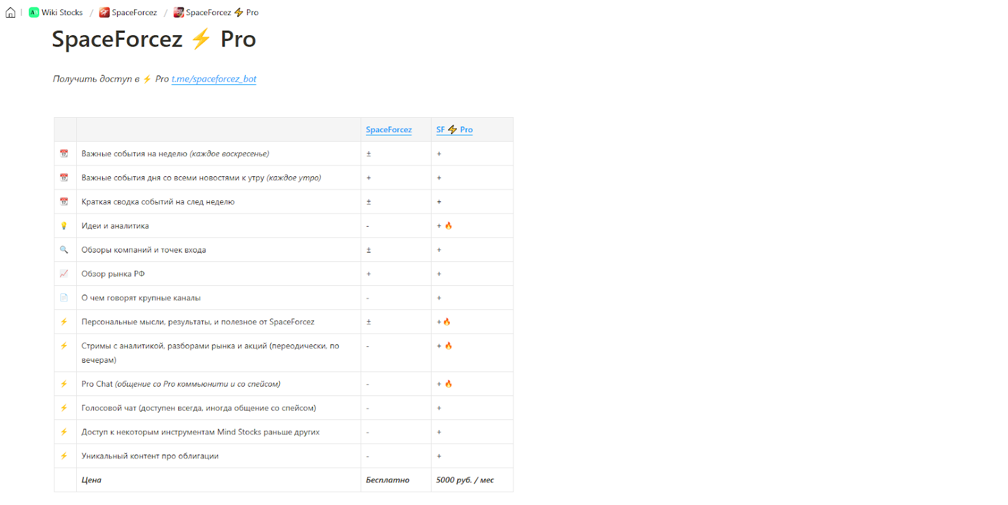Click fire emoji in Стримы row

point(449,346)
